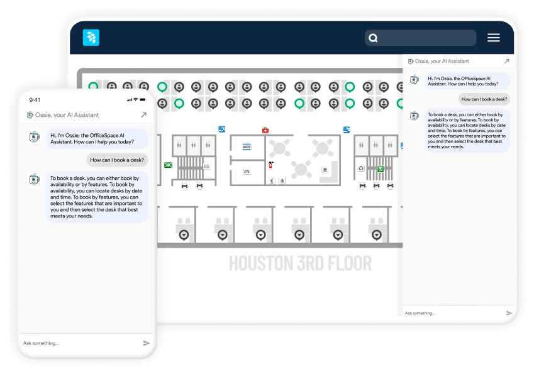Select the upper of the two stacked green desk markers
This screenshot has height=374, width=534.
click(350, 87)
